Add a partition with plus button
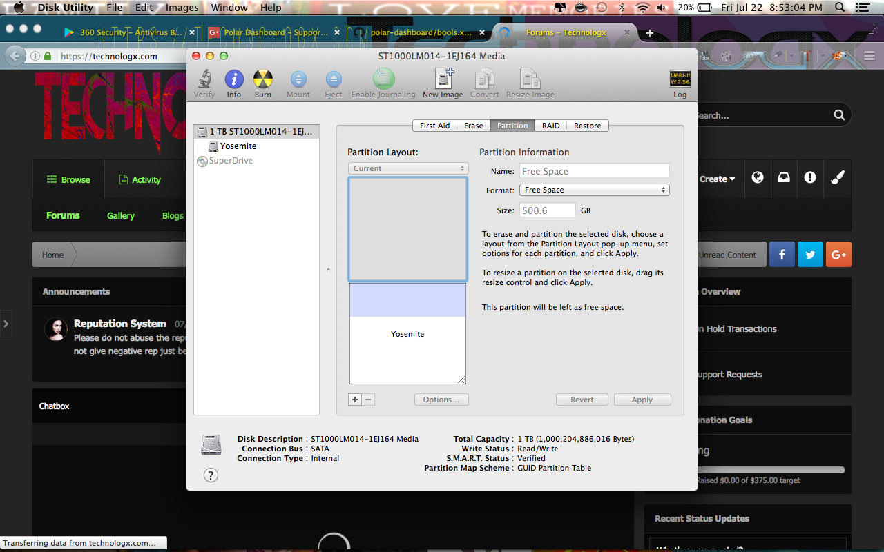The height and width of the screenshot is (552, 884). (x=355, y=400)
